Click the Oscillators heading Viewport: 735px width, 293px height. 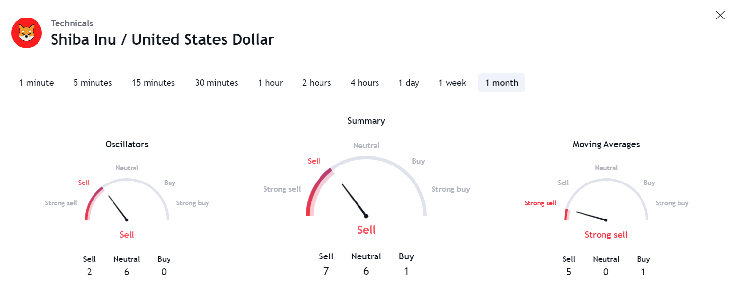127,144
